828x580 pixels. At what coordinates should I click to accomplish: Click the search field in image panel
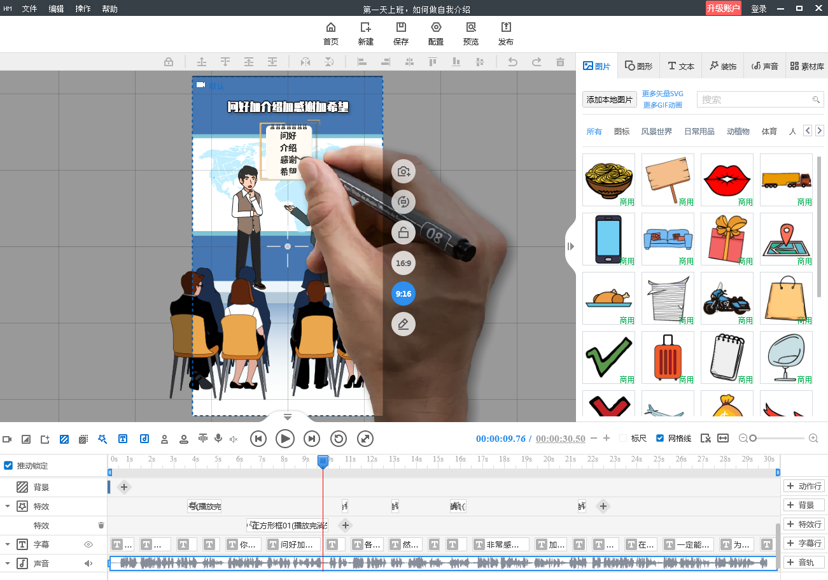[760, 99]
